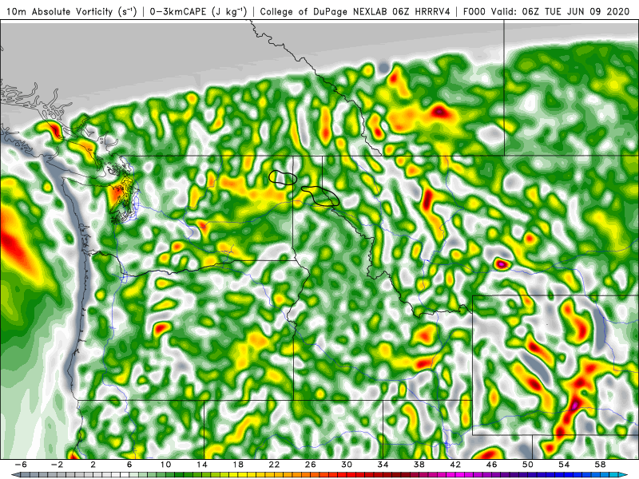Click the '14' colorbar label
This screenshot has width=639, height=479.
[x=202, y=465]
